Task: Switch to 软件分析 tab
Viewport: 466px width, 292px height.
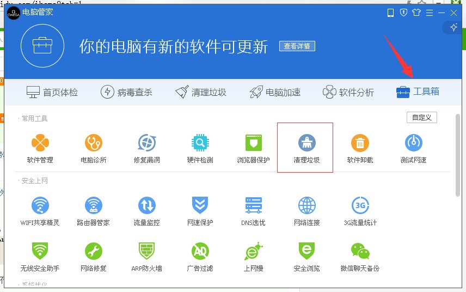Action: click(348, 92)
